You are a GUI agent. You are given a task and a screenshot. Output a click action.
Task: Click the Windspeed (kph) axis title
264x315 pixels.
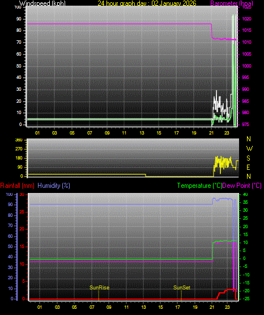[x=42, y=3]
